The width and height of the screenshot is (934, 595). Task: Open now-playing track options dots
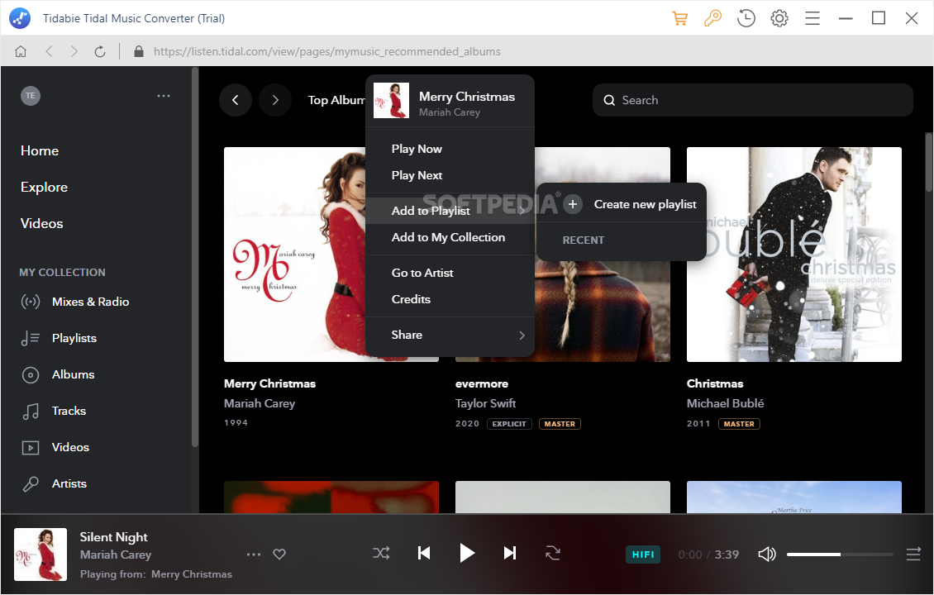pos(254,555)
